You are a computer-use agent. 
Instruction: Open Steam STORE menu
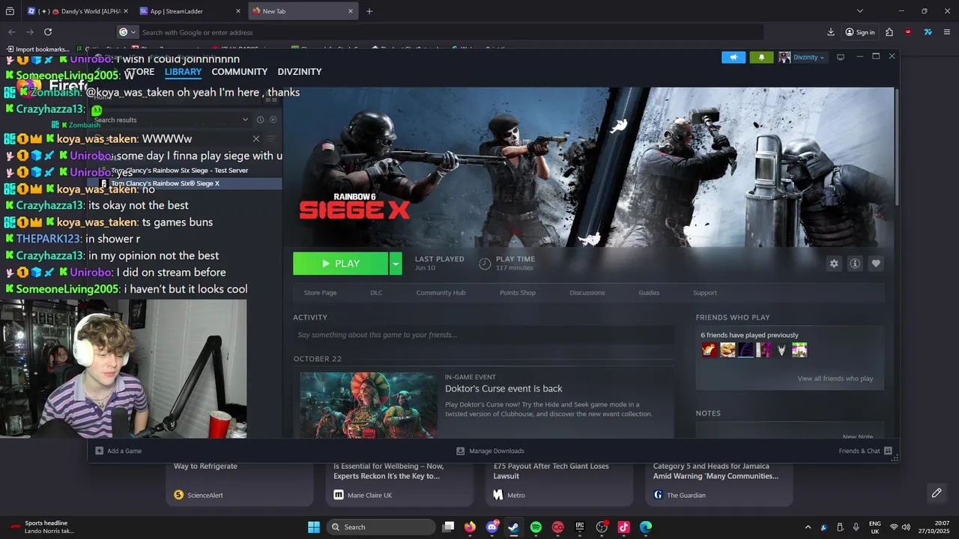pos(139,72)
